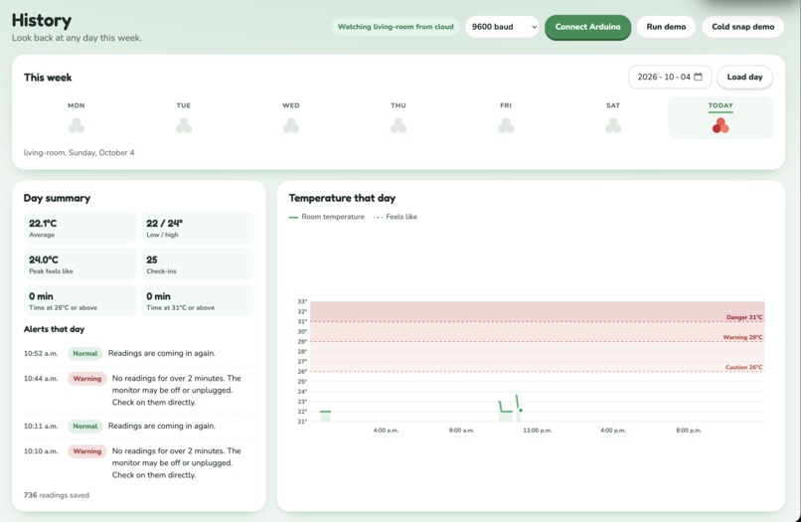Image resolution: width=801 pixels, height=522 pixels.
Task: Click the Warning badge at 10:10 a.m.
Action: click(86, 451)
